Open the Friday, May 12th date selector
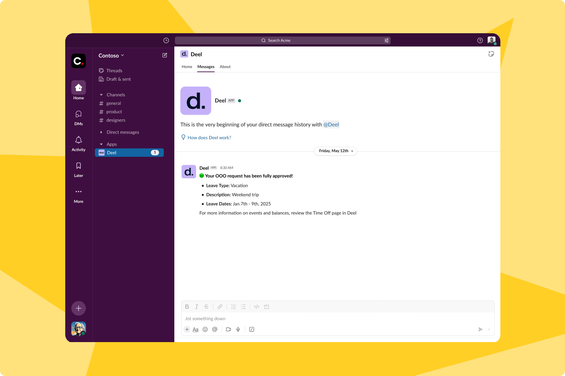Screen dimensions: 565x376 [x=335, y=151]
